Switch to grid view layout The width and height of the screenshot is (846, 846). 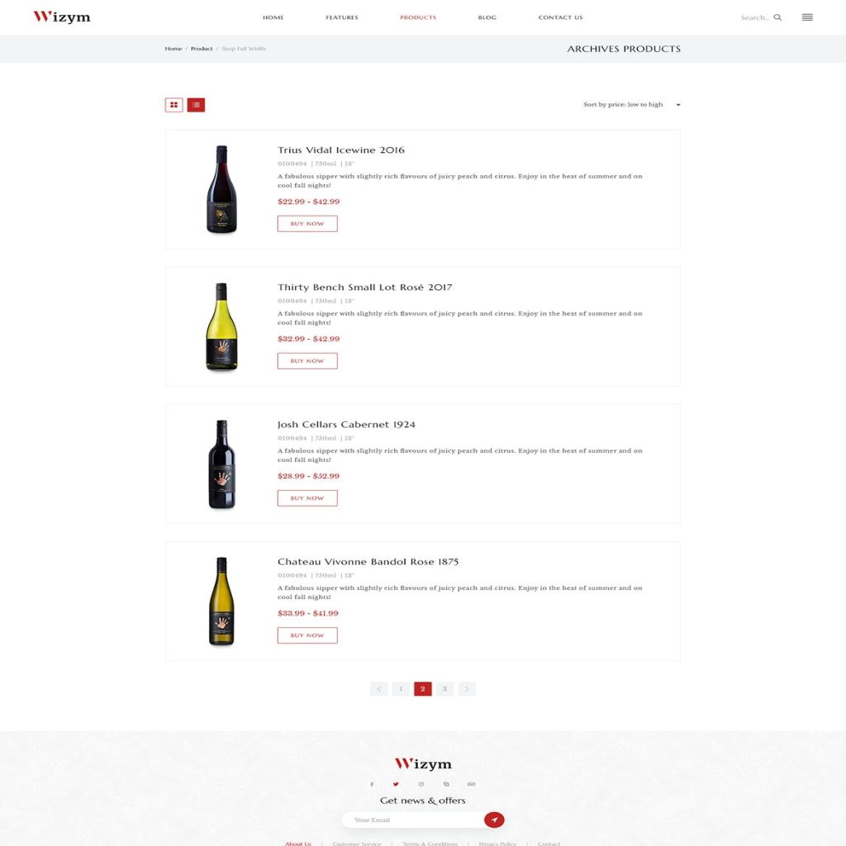click(x=173, y=105)
